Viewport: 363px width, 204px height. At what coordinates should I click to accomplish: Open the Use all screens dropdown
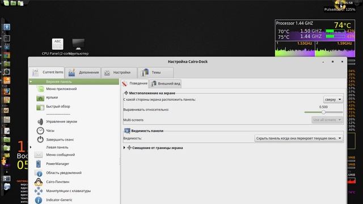[x=327, y=120]
